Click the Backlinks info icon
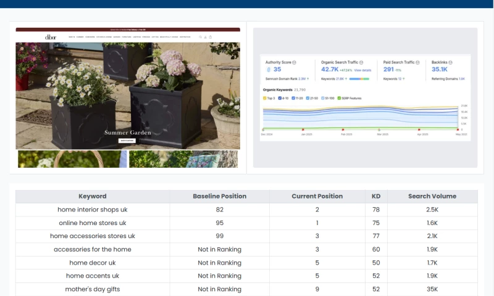494x296 pixels. (451, 62)
